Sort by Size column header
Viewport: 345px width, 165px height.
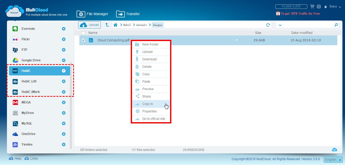258,33
